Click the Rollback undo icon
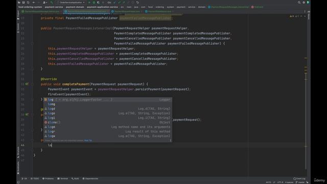The height and width of the screenshot is (184, 327). pos(137,3)
